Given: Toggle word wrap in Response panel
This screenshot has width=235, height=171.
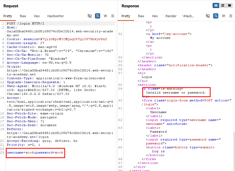Looking at the screenshot, I should pyautogui.click(x=216, y=16).
